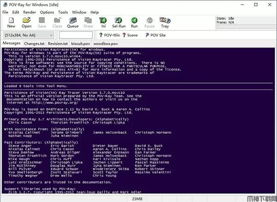Open the Tools menu
The image size is (277, 202).
(x=63, y=12)
